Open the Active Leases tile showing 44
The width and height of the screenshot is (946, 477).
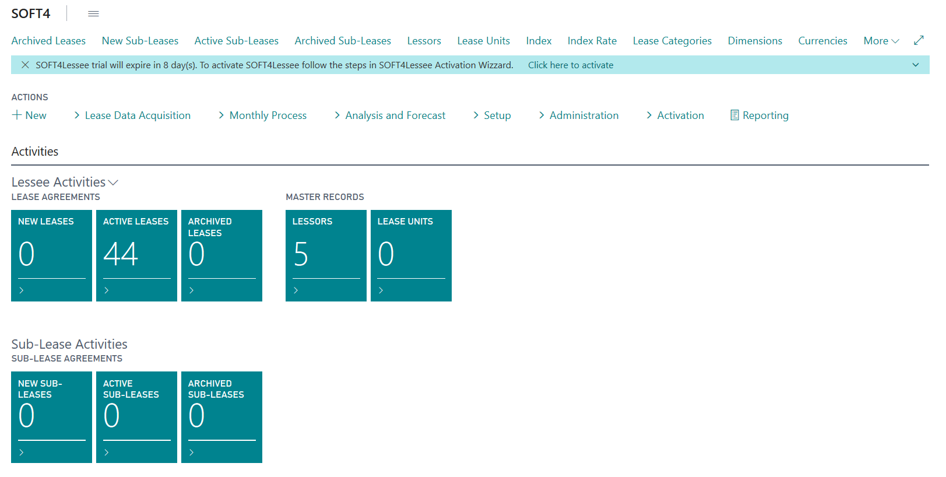(x=136, y=255)
